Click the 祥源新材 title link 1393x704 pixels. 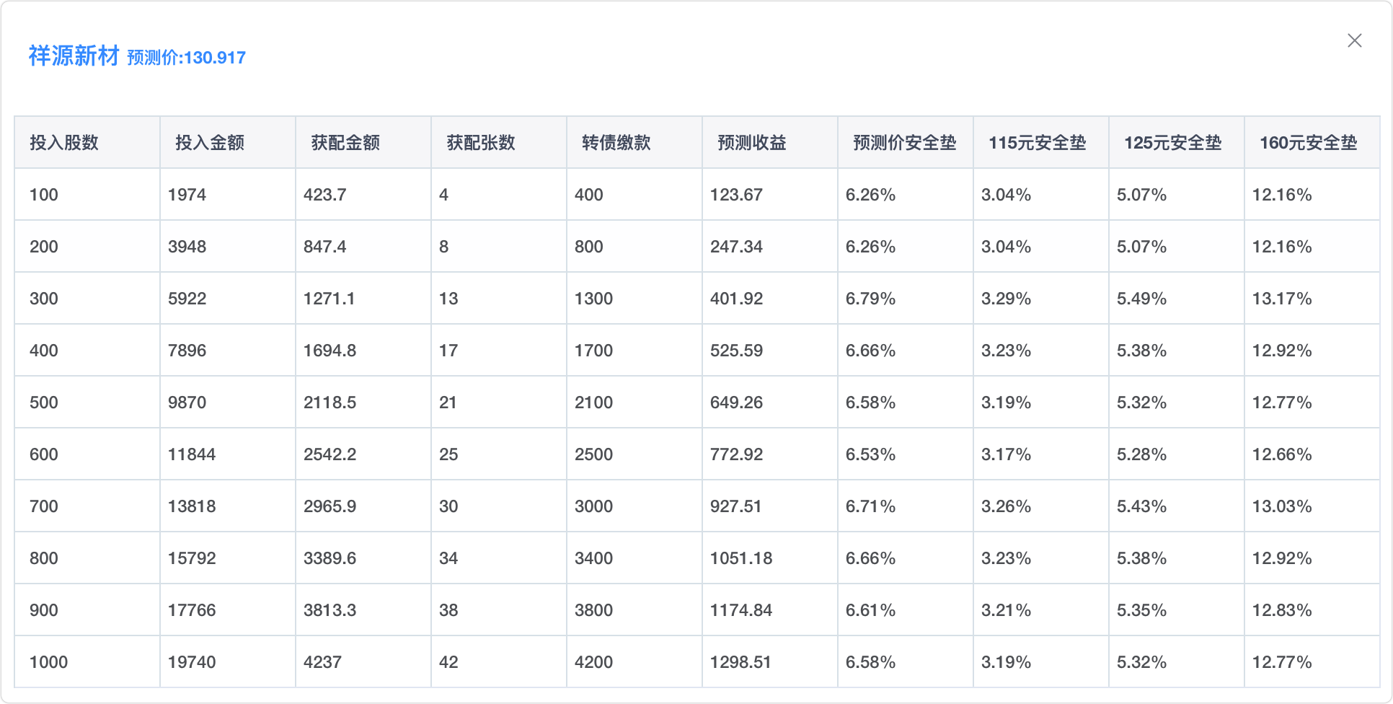[74, 56]
